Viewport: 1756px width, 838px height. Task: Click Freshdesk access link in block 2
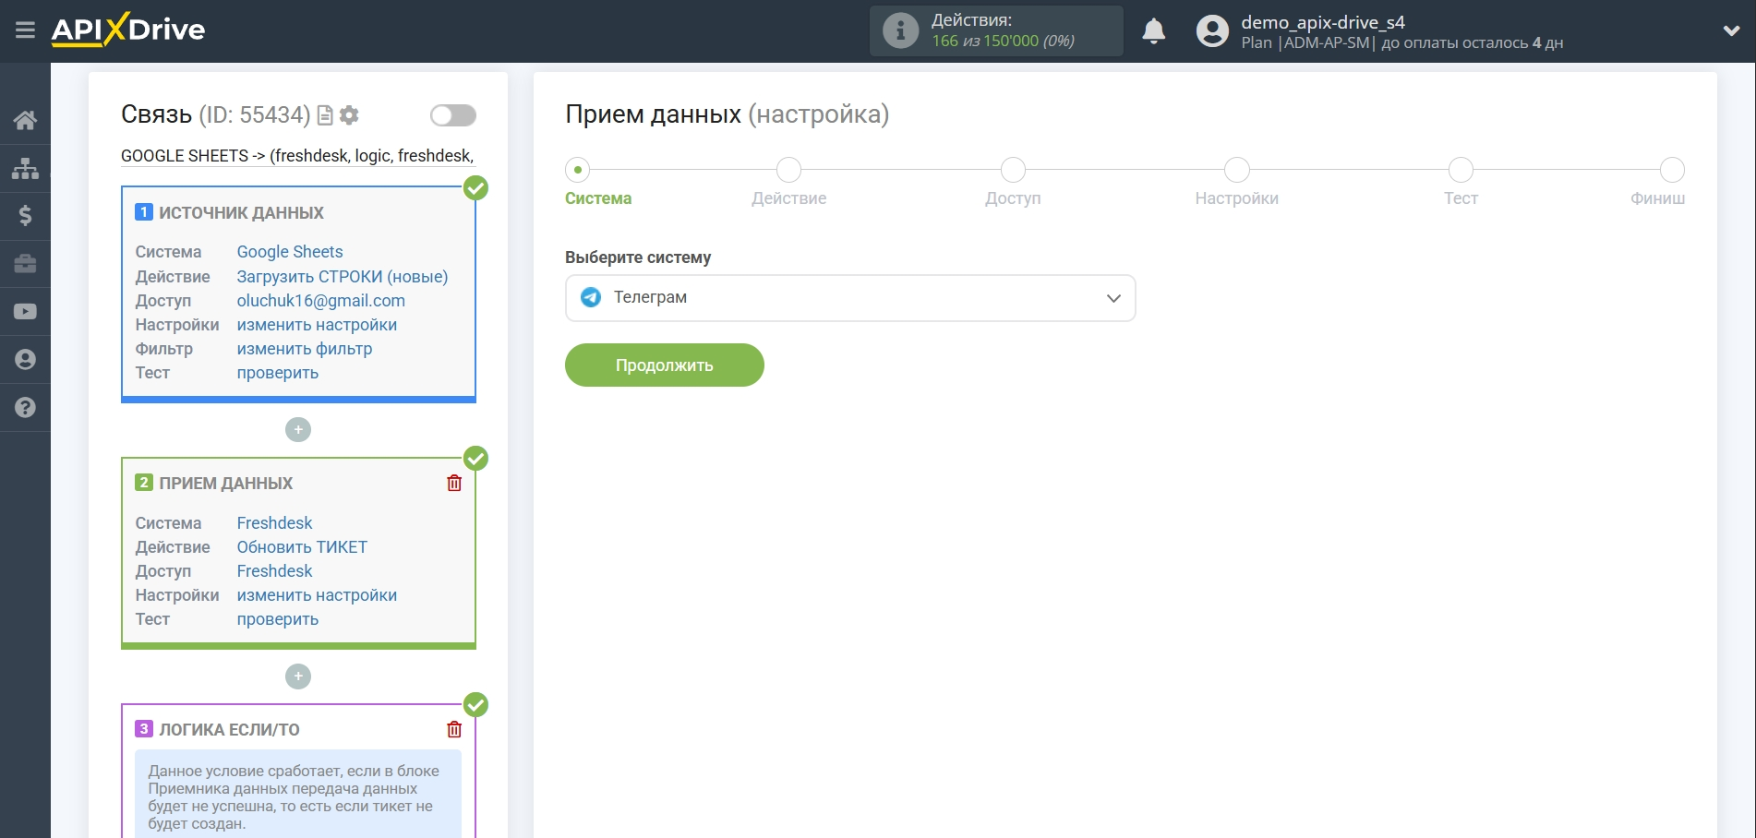275,571
